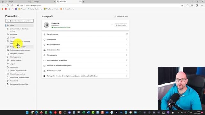
Task: Click the Mots de passe key icon
Action: 45,55
